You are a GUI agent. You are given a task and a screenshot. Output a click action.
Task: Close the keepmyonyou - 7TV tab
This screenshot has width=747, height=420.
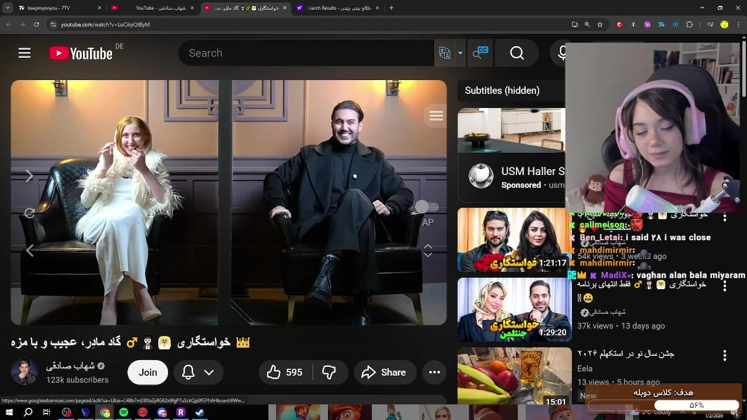(x=100, y=8)
